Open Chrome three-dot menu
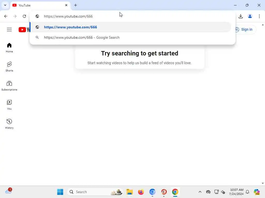The width and height of the screenshot is (265, 198). pos(259,16)
